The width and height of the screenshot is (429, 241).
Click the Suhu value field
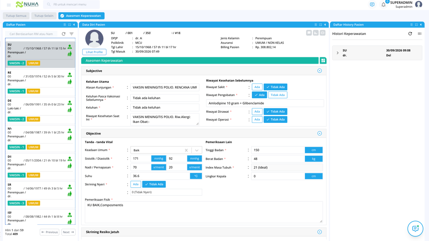point(160,176)
